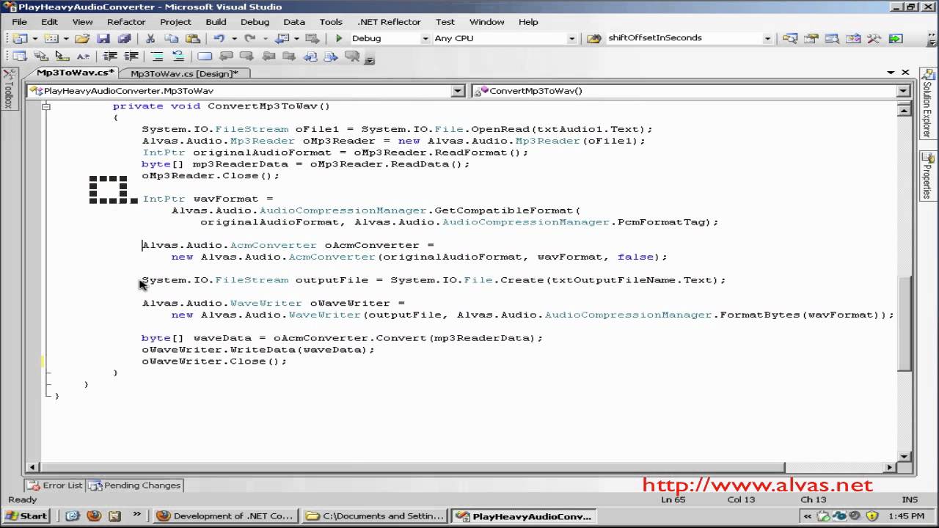Show hidden system tray icons

807,516
